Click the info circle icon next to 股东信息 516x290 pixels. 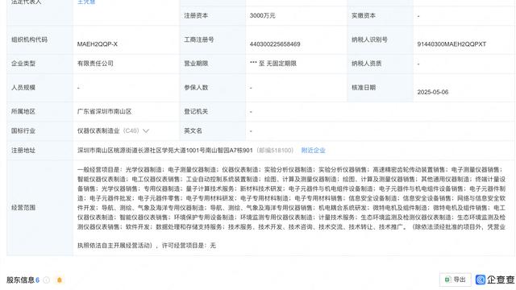coord(47,280)
